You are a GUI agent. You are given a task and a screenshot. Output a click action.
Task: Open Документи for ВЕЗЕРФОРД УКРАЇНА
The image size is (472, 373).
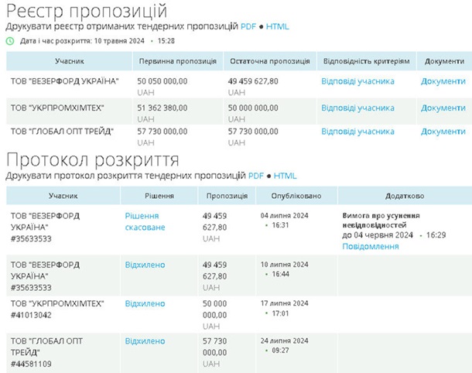click(443, 81)
